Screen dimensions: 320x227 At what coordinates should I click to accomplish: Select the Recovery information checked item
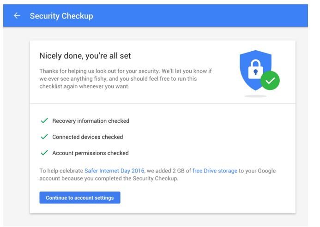click(x=91, y=121)
